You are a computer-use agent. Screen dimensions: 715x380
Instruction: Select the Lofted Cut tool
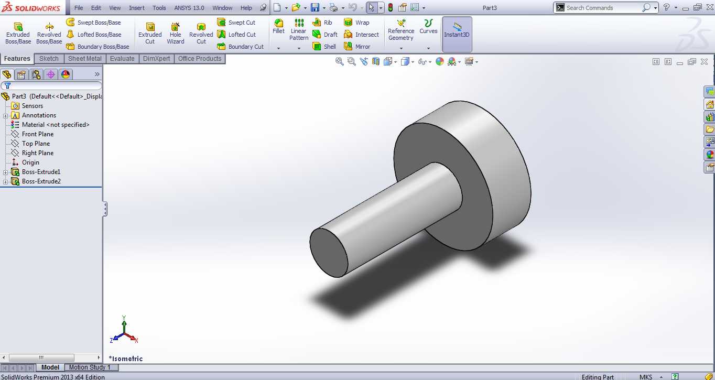(x=236, y=35)
